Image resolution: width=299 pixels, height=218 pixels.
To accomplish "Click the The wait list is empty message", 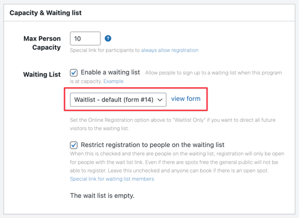I will [x=102, y=195].
